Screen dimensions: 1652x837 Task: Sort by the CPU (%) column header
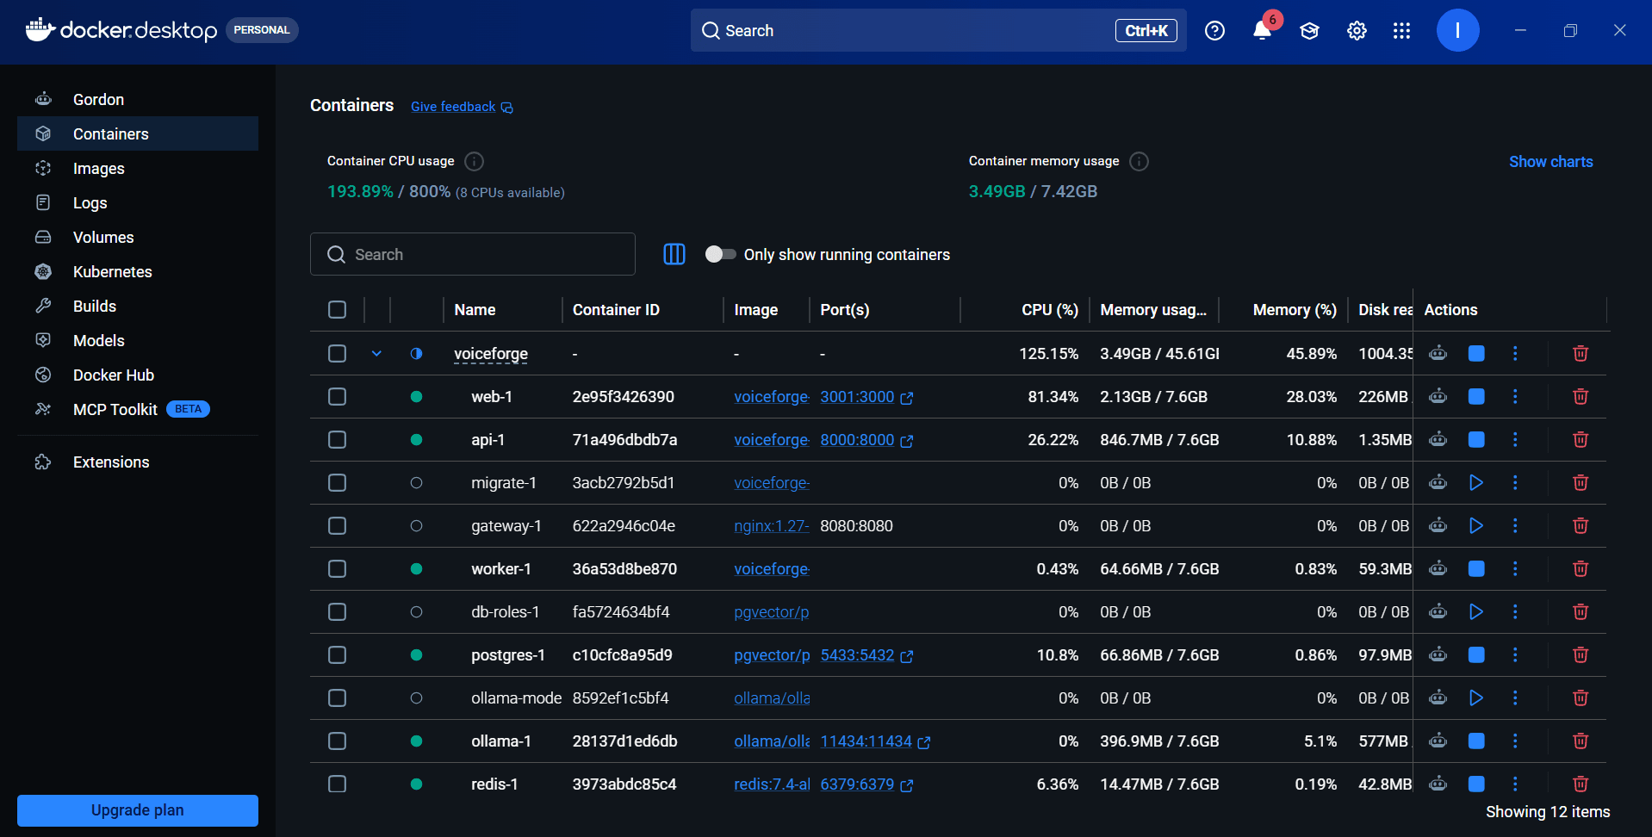click(1049, 310)
